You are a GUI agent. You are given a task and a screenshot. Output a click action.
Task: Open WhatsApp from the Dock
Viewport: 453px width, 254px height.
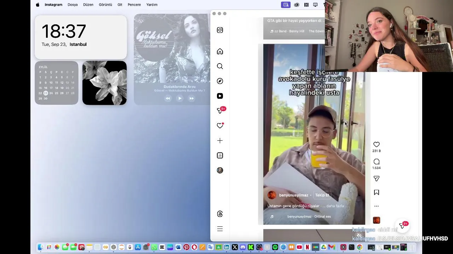tap(154, 247)
